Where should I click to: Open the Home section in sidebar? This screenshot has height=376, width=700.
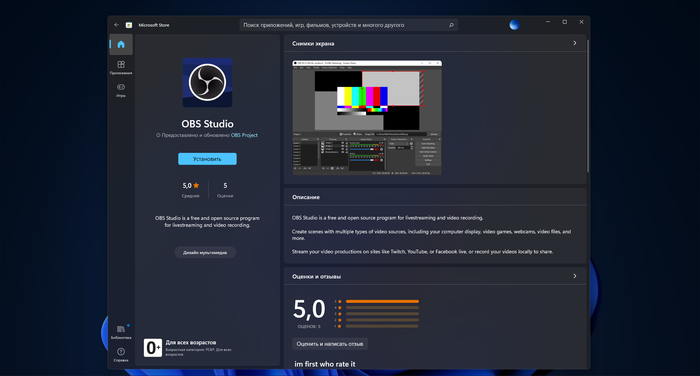click(121, 44)
